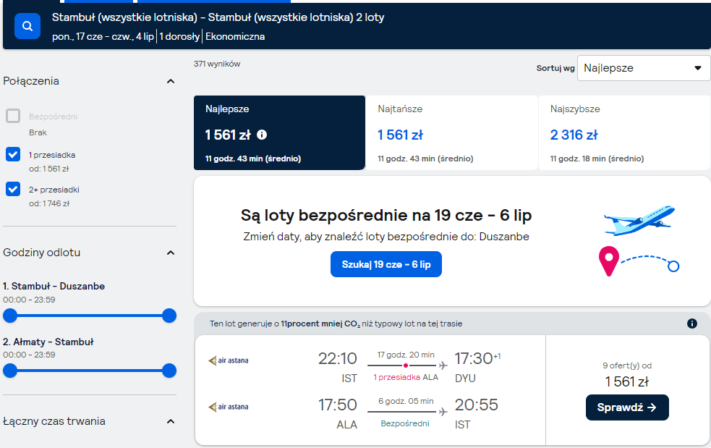The image size is (711, 448).
Task: Click the Ałmaty – Stambuł left slider handle
Action: [x=10, y=371]
